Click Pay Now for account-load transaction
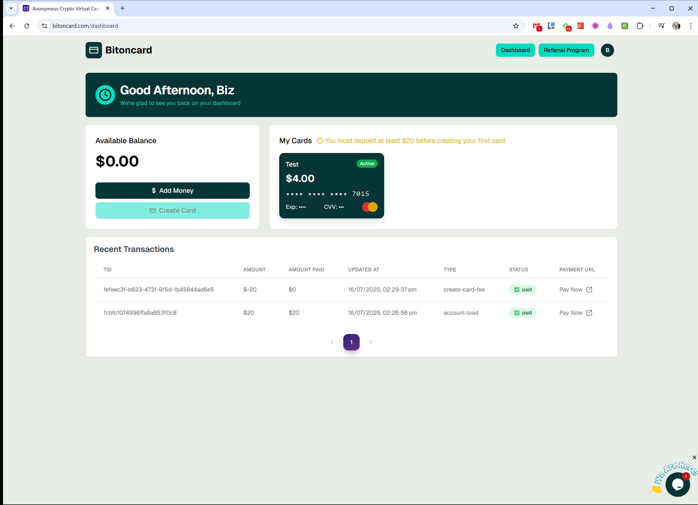698x505 pixels. [571, 313]
